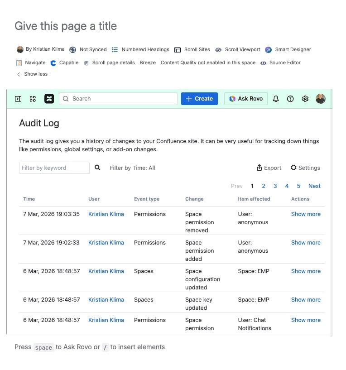Open the settings gear in top bar
Image resolution: width=346 pixels, height=370 pixels.
pos(305,99)
